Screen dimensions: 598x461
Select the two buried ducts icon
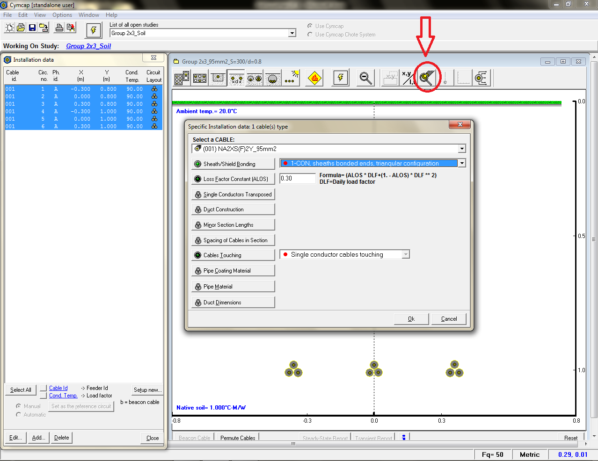[255, 78]
